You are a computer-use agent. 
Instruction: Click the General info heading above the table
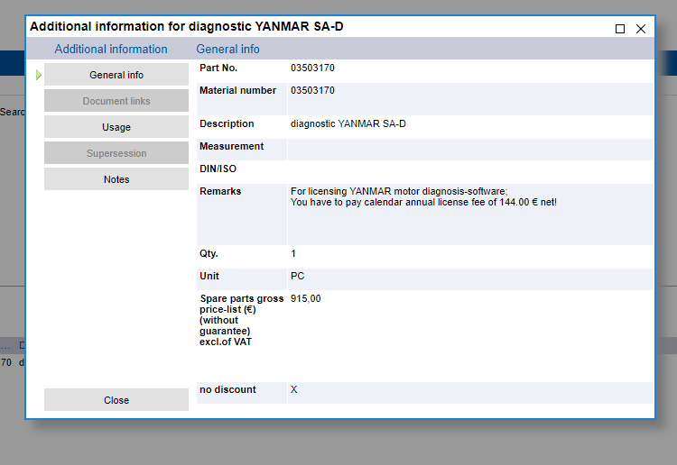(227, 50)
